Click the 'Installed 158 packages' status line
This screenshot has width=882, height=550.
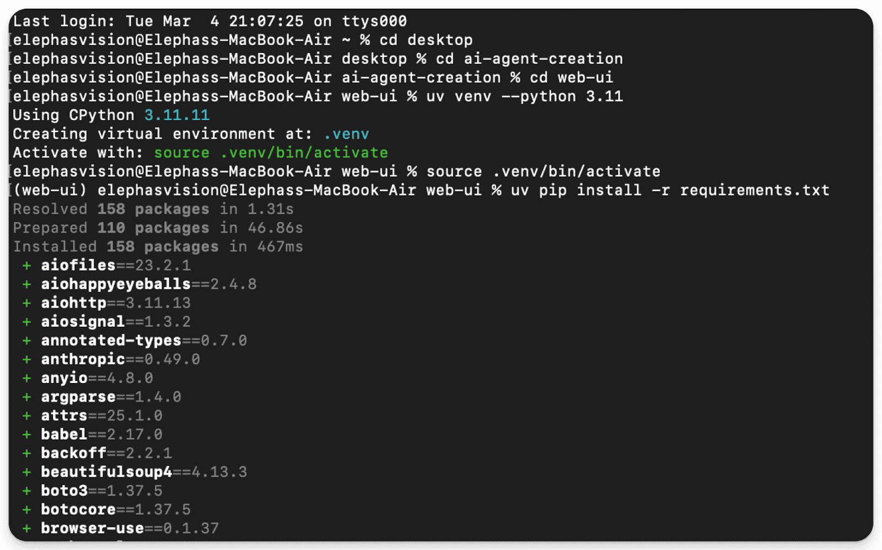[158, 247]
